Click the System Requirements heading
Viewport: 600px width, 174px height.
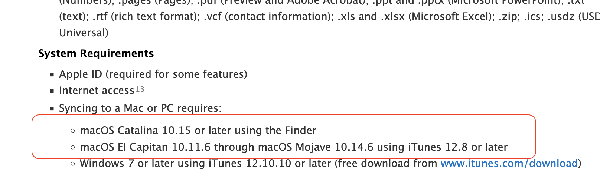pos(96,53)
